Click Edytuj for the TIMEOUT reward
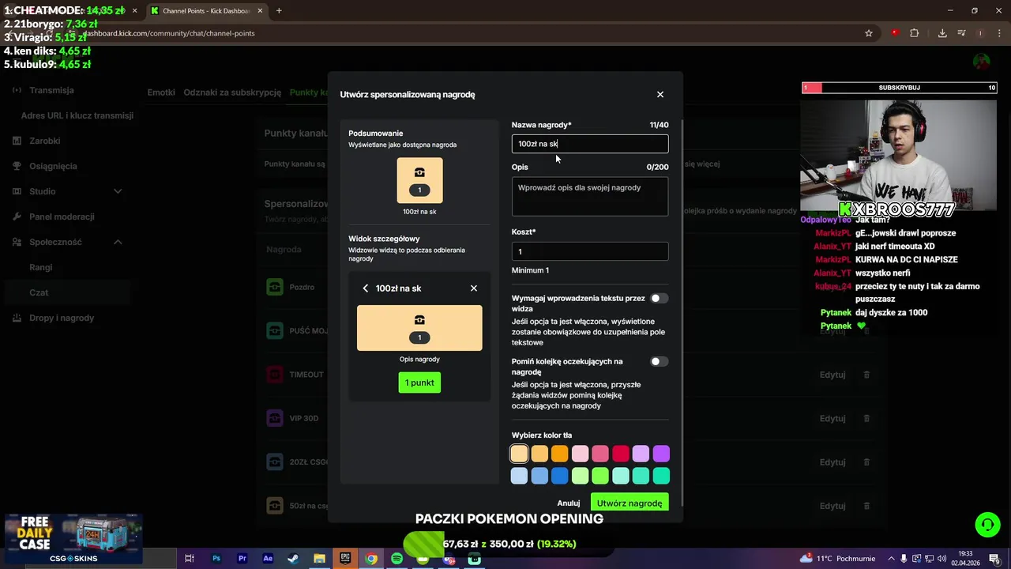Viewport: 1011px width, 569px height. (832, 375)
